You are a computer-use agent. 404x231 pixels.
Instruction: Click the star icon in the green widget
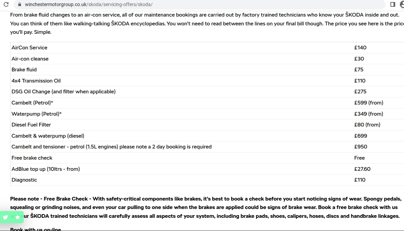17,217
